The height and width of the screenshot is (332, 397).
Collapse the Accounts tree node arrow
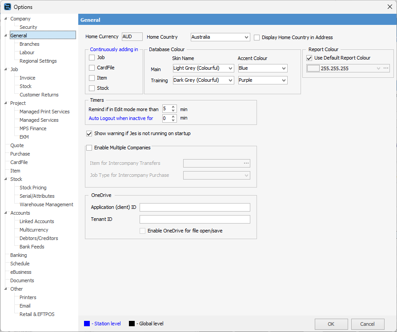point(5,213)
